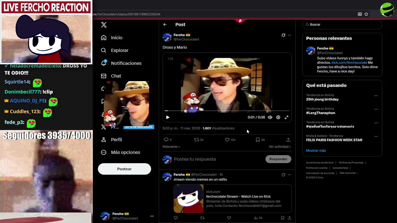View stats showing 23 on second post
The image size is (397, 223).
pos(258,218)
